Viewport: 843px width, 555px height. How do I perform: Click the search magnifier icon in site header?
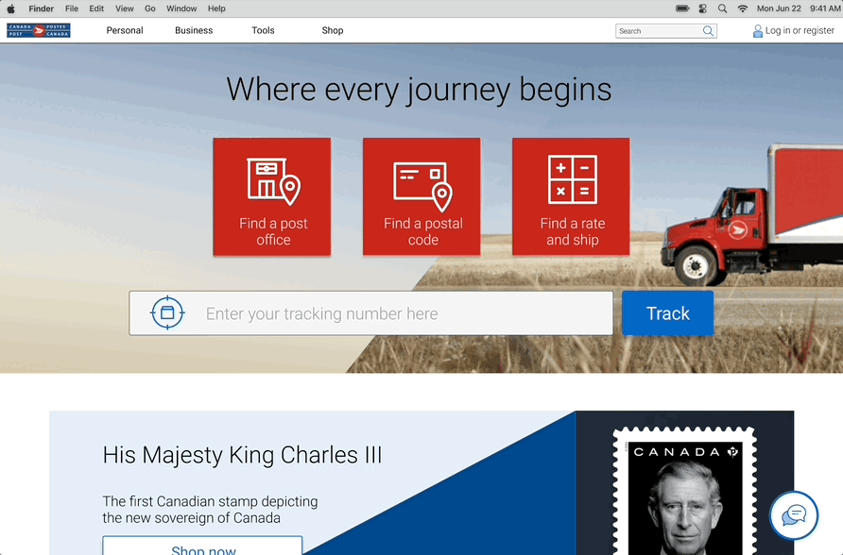[x=709, y=31]
